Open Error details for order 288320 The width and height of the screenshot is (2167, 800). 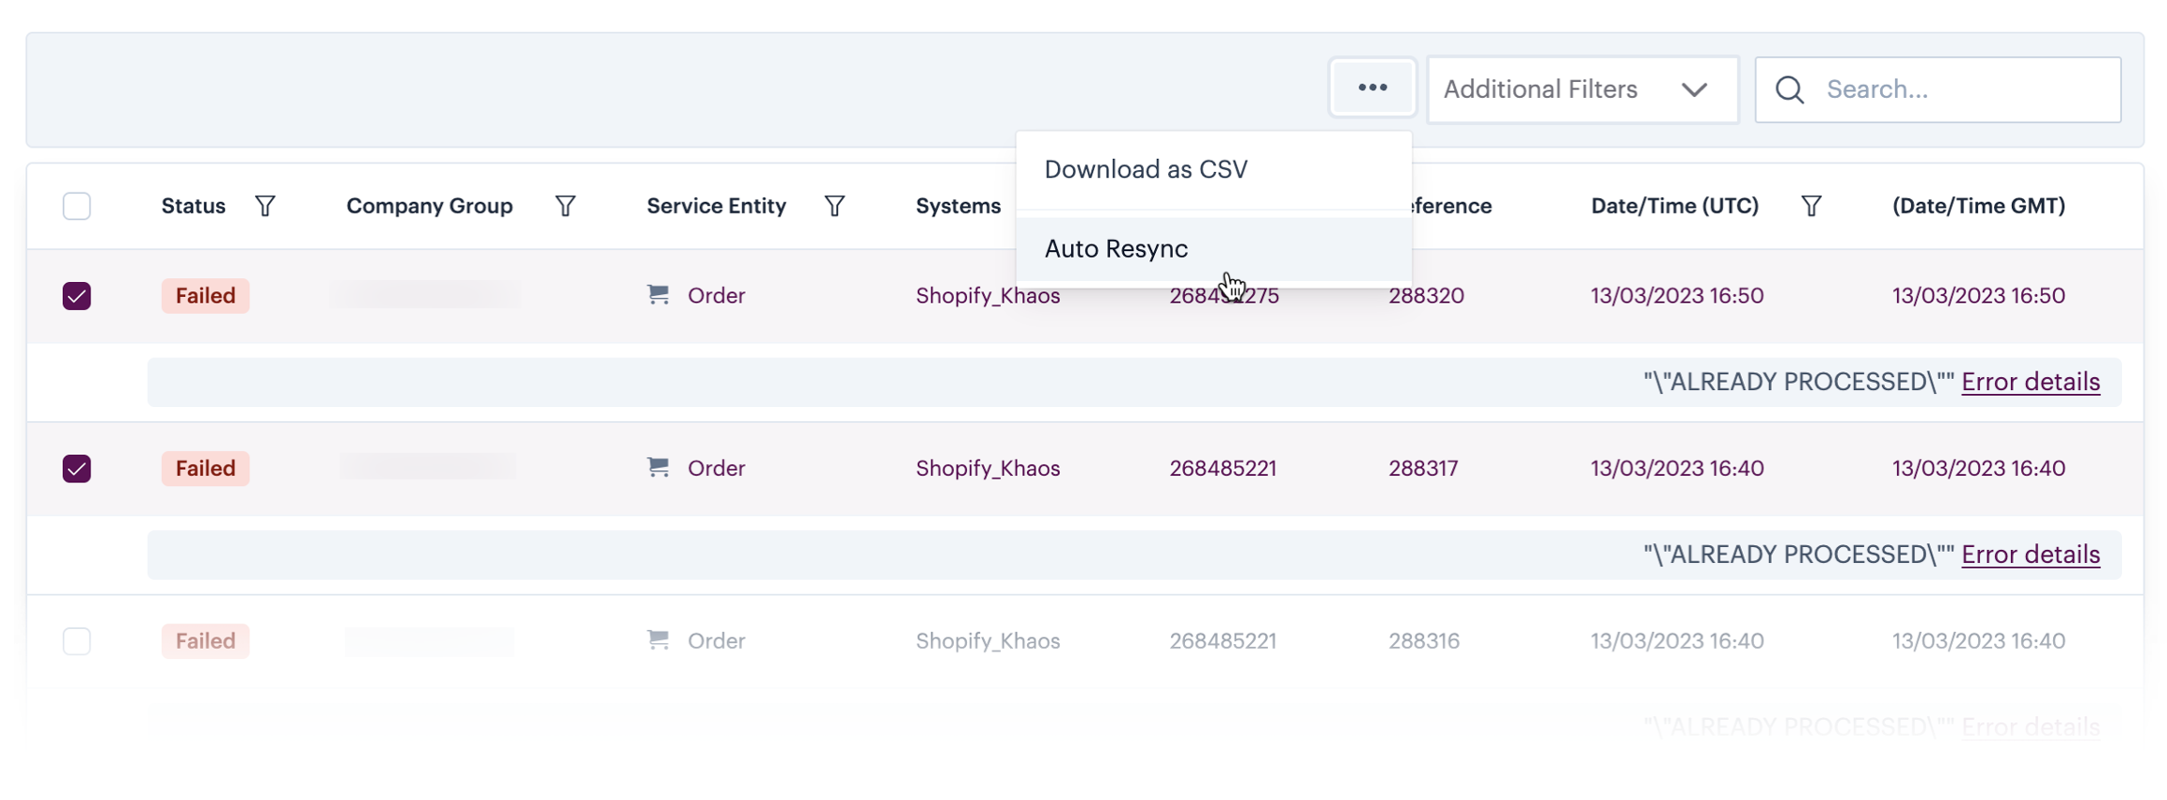[2030, 382]
